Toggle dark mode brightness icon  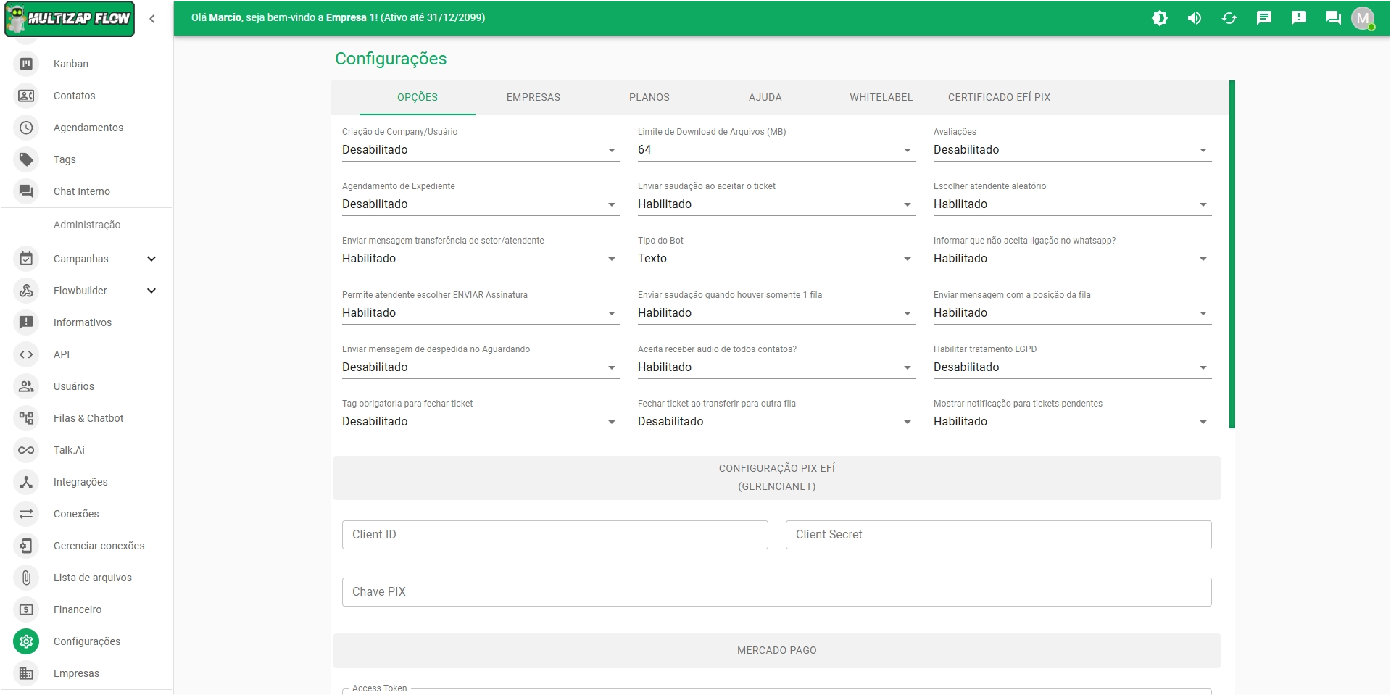pos(1160,18)
